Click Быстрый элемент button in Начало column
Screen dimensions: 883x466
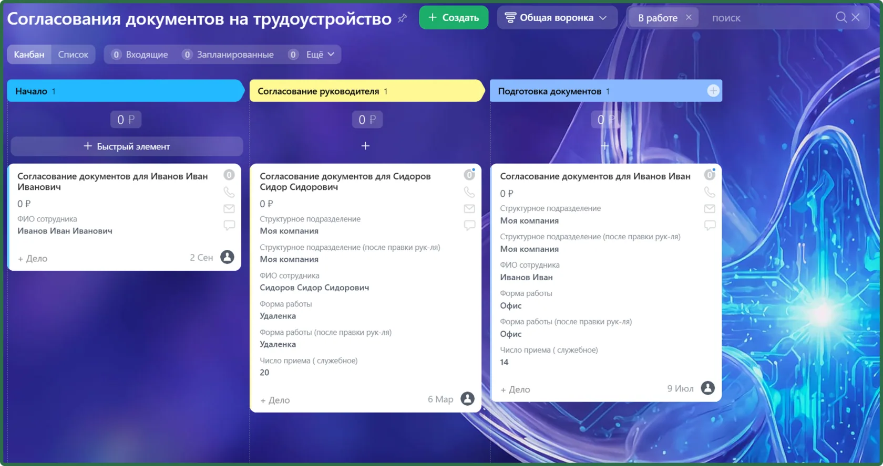pos(127,146)
